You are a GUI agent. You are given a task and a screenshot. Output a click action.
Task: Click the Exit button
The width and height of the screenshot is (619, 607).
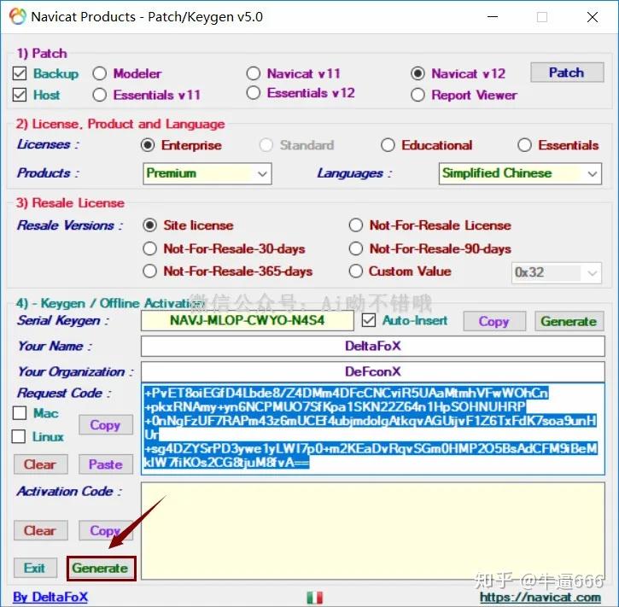click(35, 568)
